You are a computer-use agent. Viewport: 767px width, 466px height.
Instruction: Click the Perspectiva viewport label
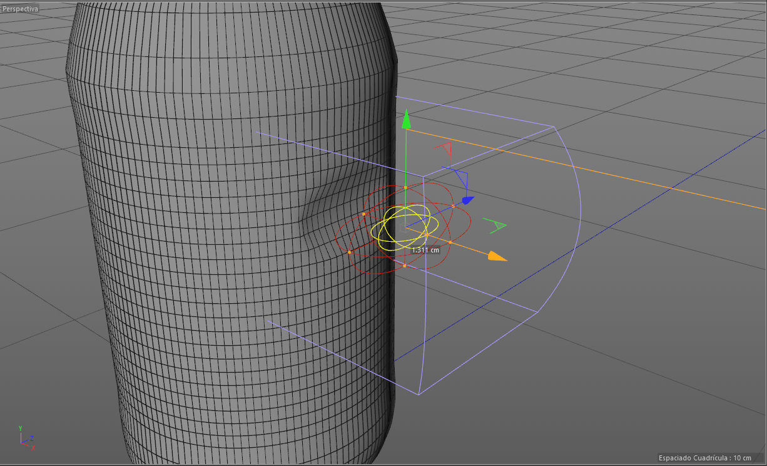(20, 9)
